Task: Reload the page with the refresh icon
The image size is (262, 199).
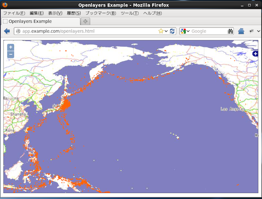Action: tap(172, 31)
